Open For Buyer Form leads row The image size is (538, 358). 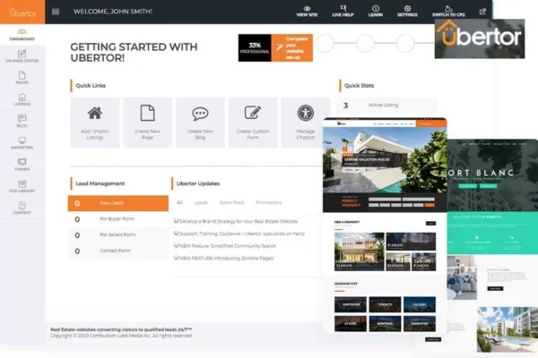tap(118, 219)
